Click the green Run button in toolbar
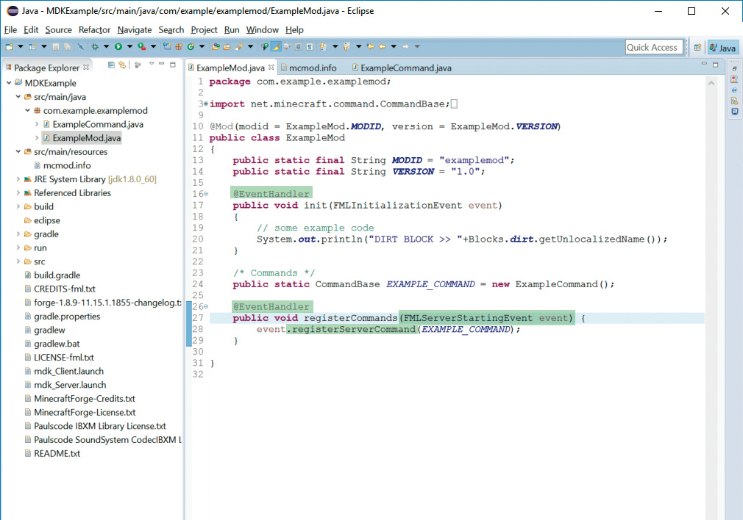Viewport: 743px width, 520px height. pos(118,47)
